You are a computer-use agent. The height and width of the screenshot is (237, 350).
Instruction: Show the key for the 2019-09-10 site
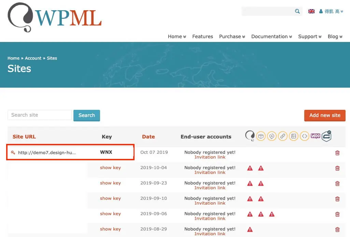pos(110,198)
